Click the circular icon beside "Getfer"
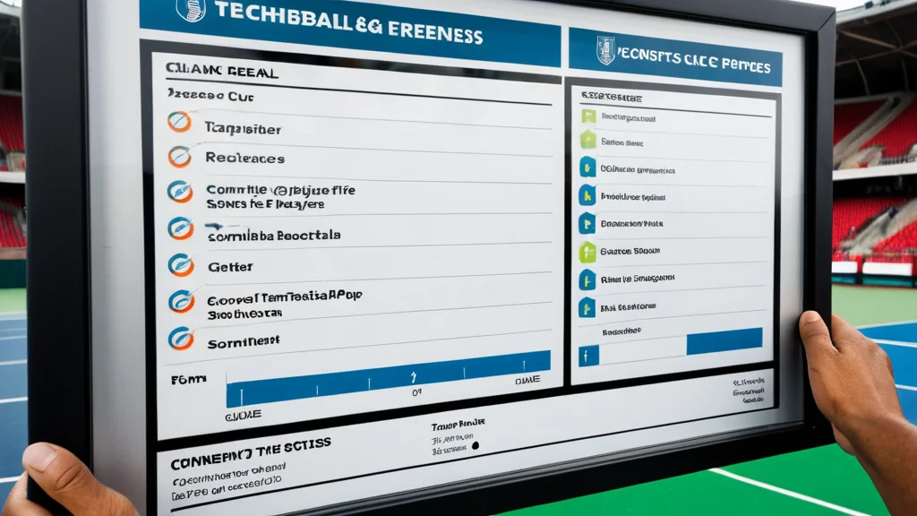This screenshot has width=917, height=516. 181,265
